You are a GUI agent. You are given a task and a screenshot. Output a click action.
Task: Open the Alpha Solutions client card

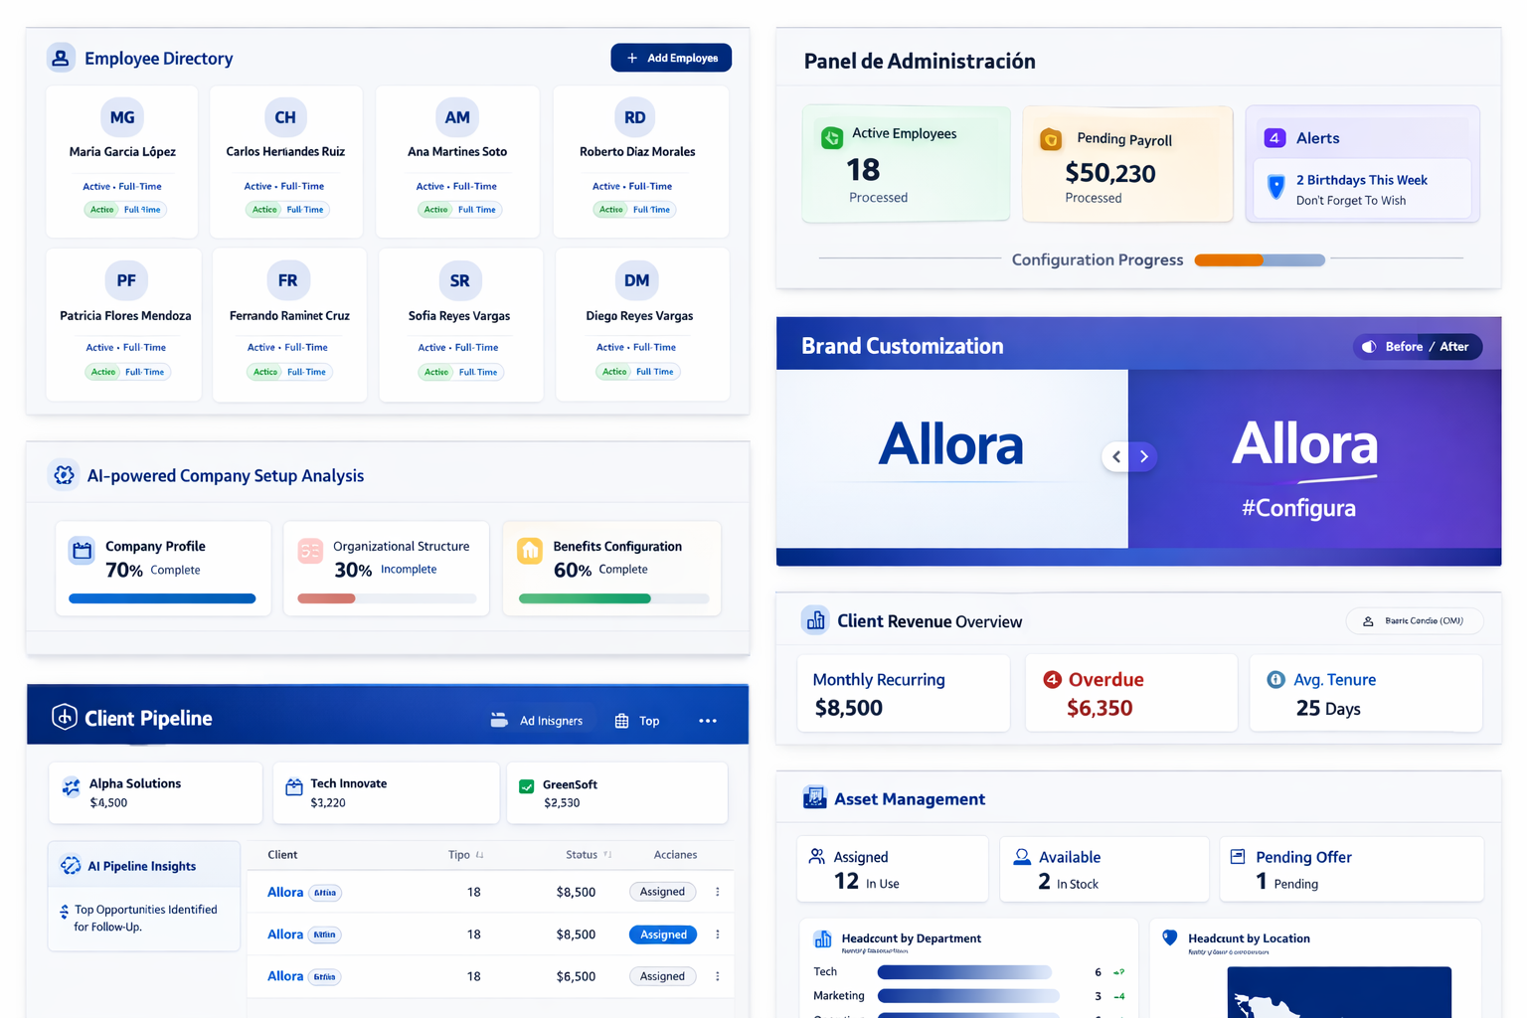pyautogui.click(x=154, y=792)
